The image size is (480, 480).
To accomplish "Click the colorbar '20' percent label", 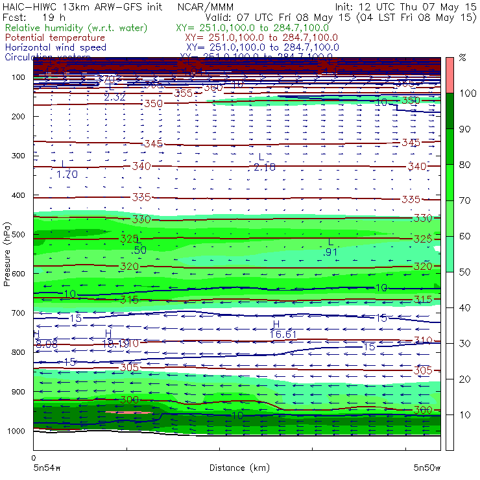I will click(x=464, y=379).
